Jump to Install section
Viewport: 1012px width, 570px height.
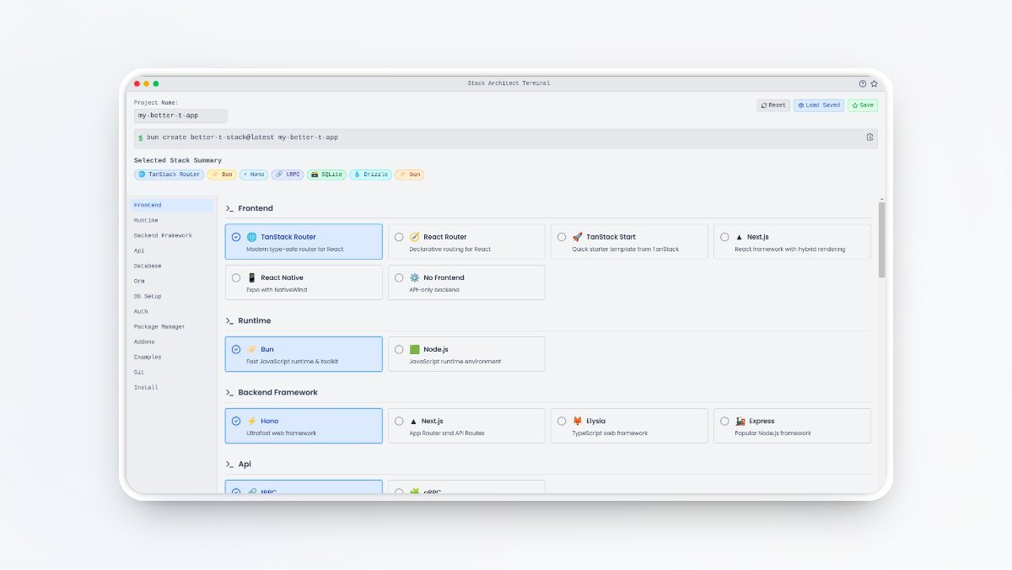coord(172,387)
